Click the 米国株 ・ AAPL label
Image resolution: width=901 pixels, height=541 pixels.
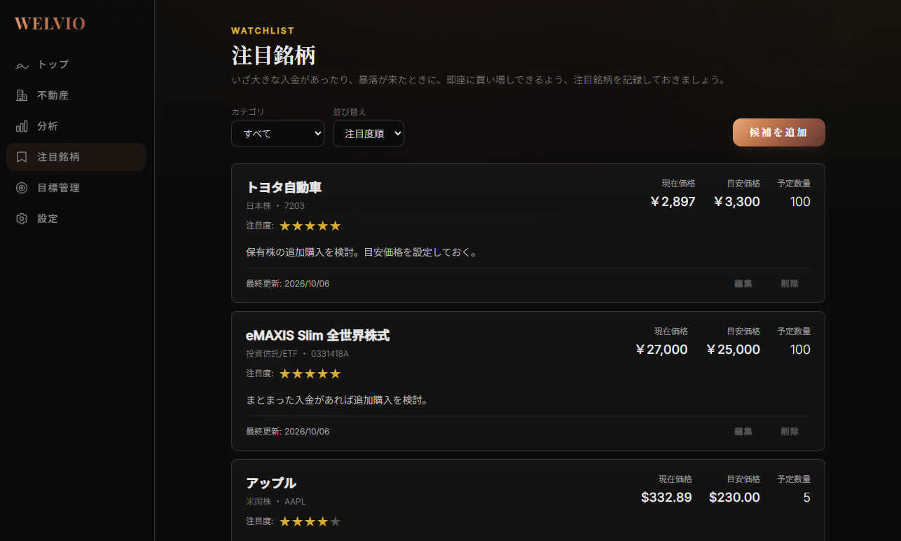[x=276, y=502]
